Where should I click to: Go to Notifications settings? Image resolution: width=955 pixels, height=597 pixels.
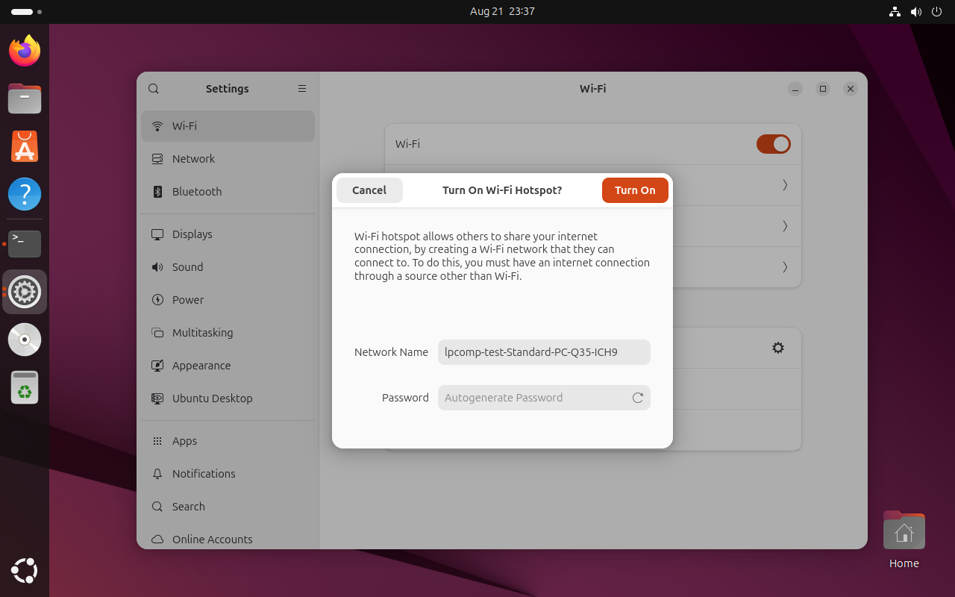pyautogui.click(x=228, y=474)
